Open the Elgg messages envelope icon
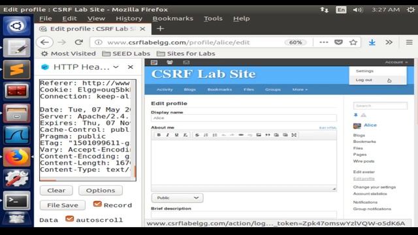This screenshot has height=235, width=418. (x=186, y=63)
